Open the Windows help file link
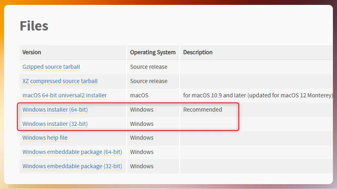Screen dimensions: 337x189 pos(45,138)
